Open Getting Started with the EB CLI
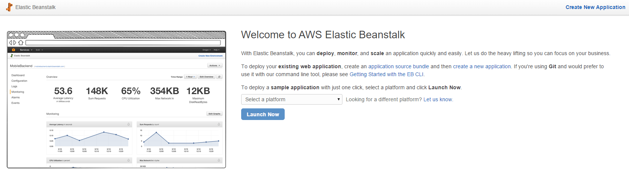This screenshot has height=174, width=629. 386,74
